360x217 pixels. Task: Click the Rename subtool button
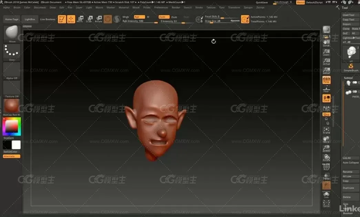click(x=350, y=172)
